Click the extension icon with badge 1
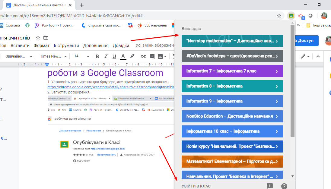331x189 pixels. (x=301, y=16)
